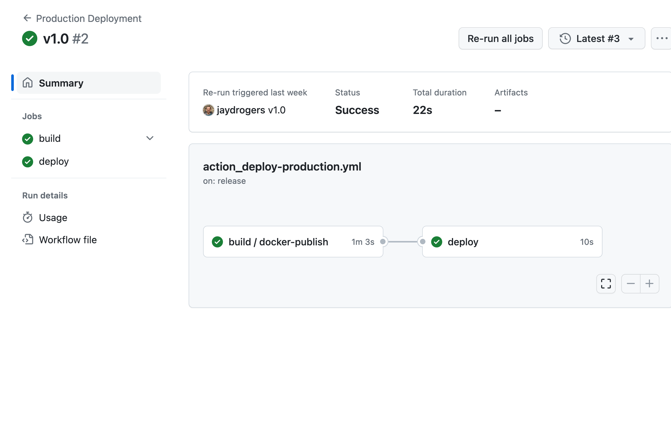Open the three-dot options menu

(662, 38)
